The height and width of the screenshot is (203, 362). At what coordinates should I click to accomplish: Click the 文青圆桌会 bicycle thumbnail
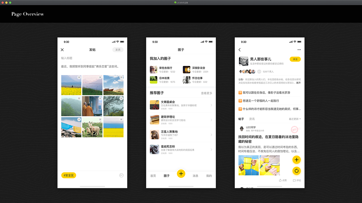point(154,105)
